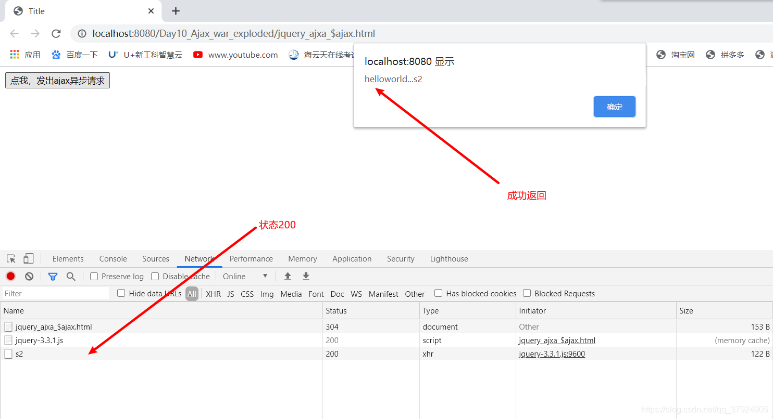The height and width of the screenshot is (419, 773).
Task: Check the Hide data URLs checkbox
Action: (x=121, y=293)
